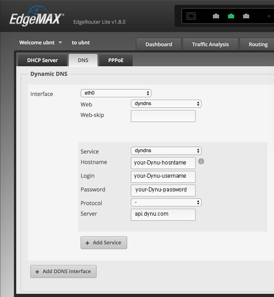Select the DNS tab
Image resolution: width=274 pixels, height=297 pixels.
tap(83, 60)
